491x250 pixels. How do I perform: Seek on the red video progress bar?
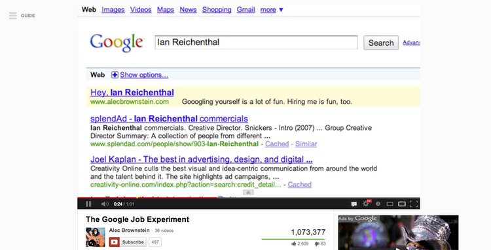[x=249, y=198]
